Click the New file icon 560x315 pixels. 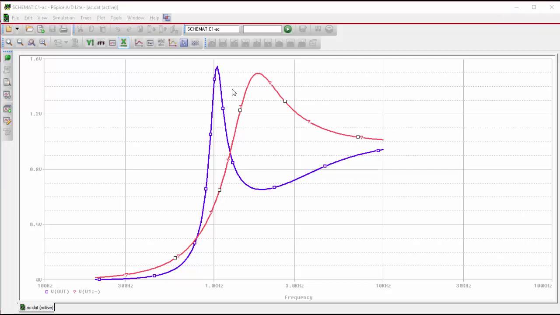[x=9, y=29]
